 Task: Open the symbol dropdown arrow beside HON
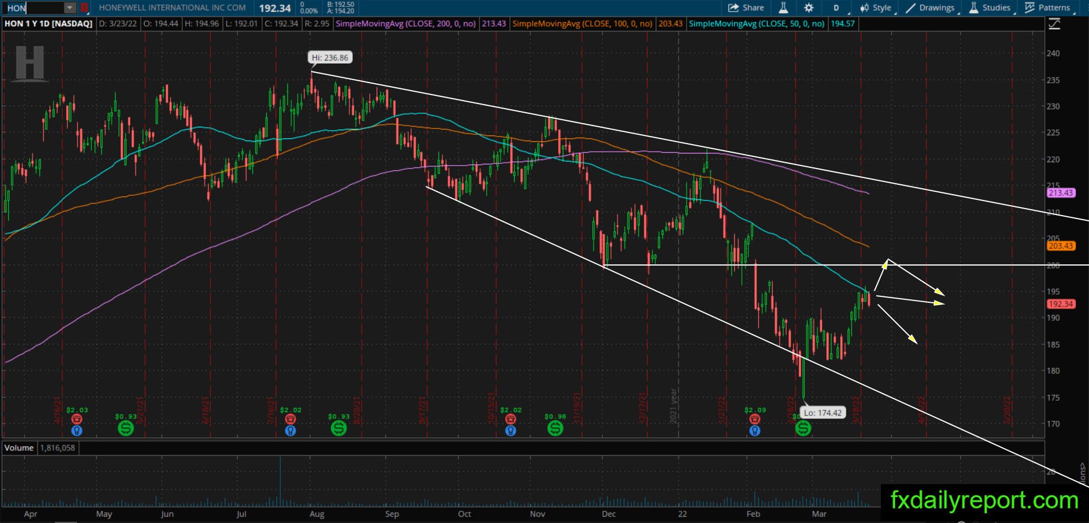(70, 8)
